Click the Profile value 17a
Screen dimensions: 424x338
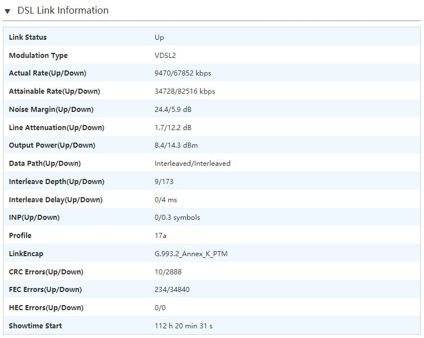pyautogui.click(x=160, y=236)
